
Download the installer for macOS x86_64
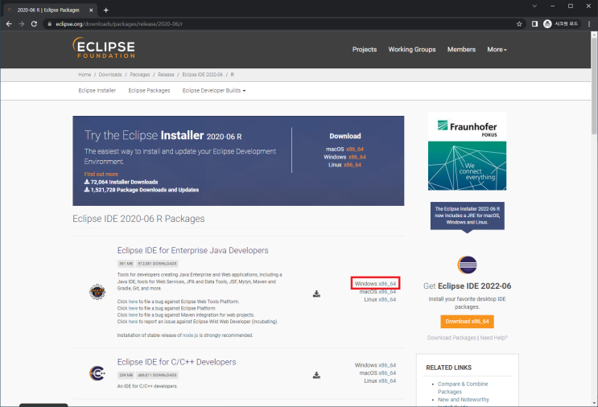(355, 149)
